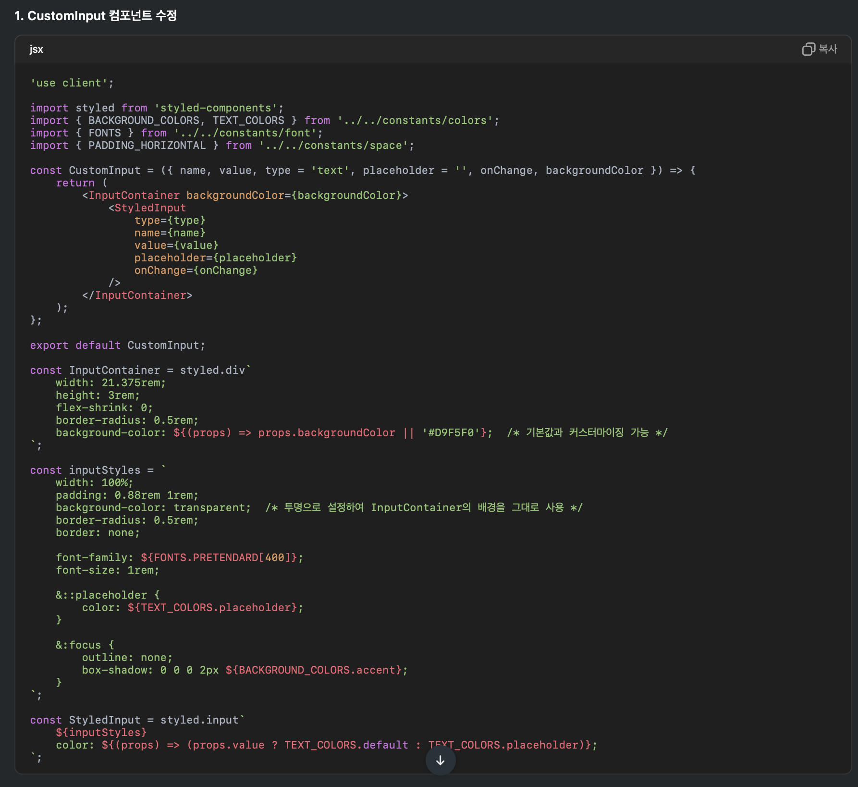Screen dimensions: 858x787
Task: Click the 'const CustomInput =' declaration line
Action: (363, 171)
